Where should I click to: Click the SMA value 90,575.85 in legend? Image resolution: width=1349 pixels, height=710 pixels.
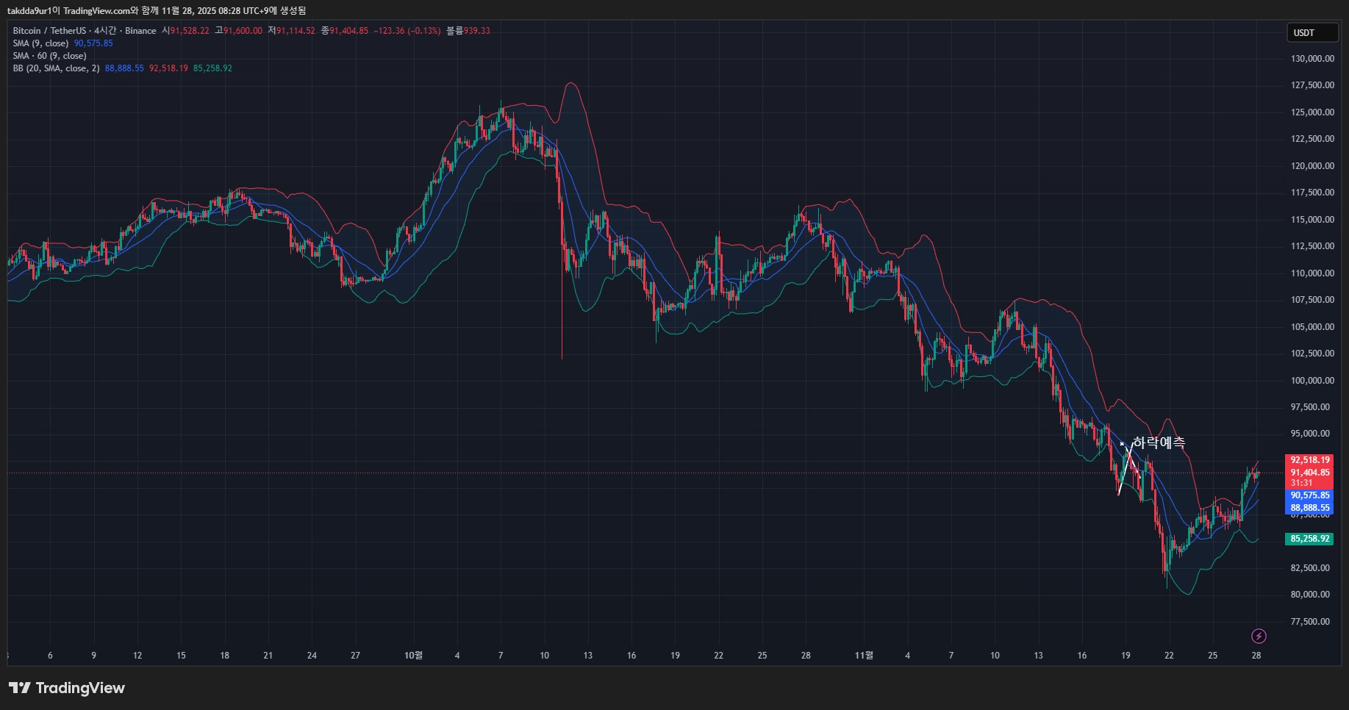tap(93, 43)
